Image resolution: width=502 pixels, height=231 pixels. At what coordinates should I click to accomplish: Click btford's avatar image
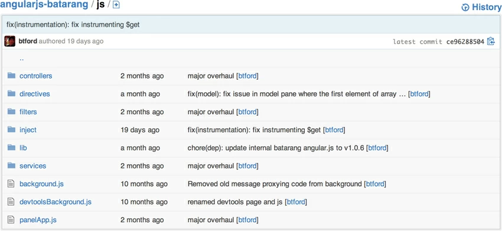point(10,41)
